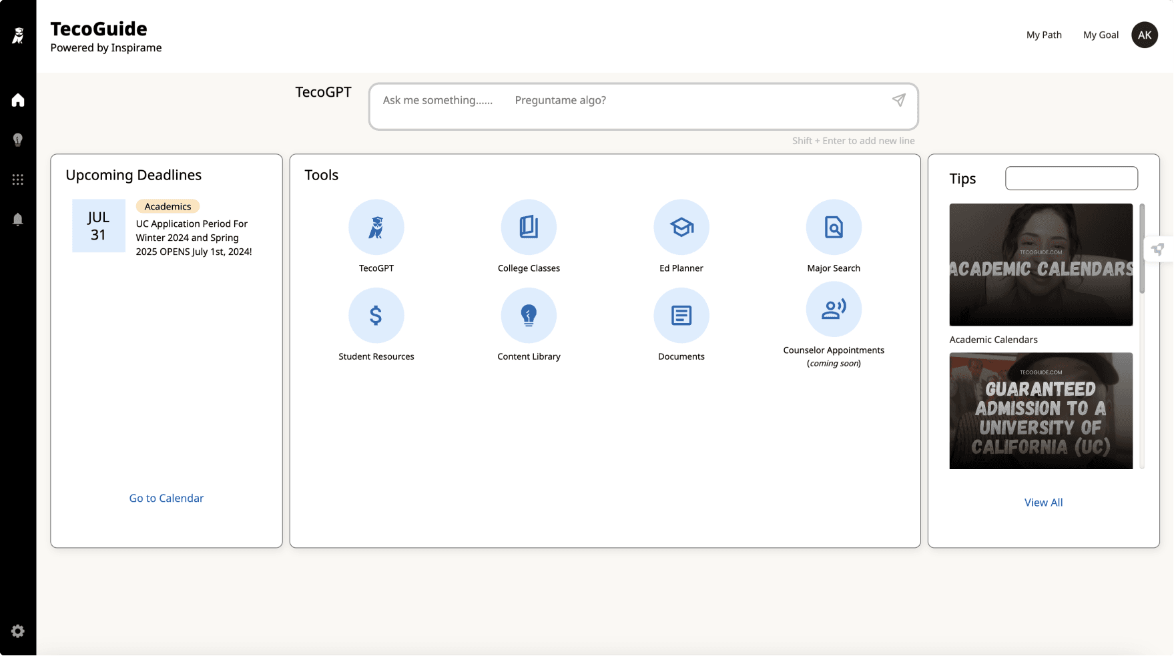Open the Counselor Appointments icon
This screenshot has height=656, width=1174.
pyautogui.click(x=834, y=309)
